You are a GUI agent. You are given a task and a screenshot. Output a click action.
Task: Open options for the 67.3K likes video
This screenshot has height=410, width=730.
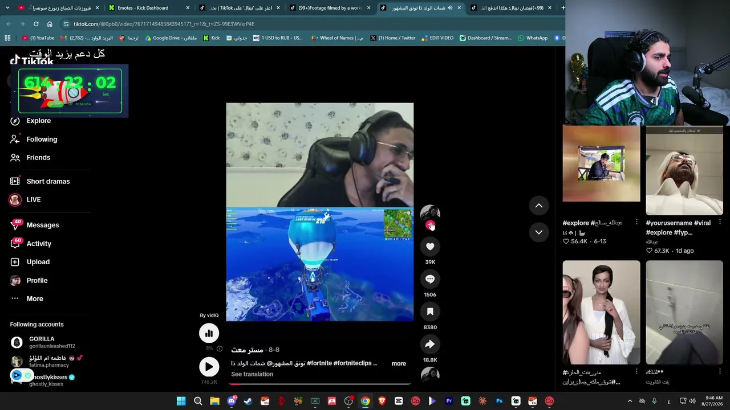tap(720, 222)
